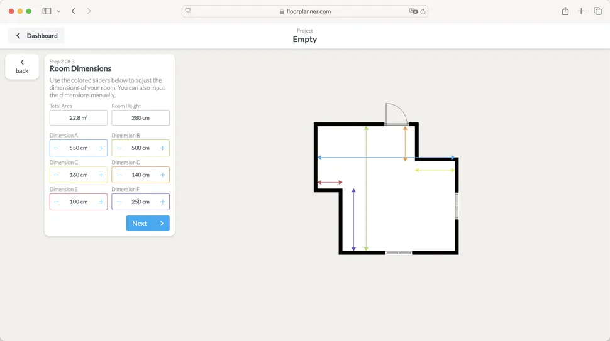Screen dimensions: 610x341
Task: Click the plus icon for Dimension F
Action: pyautogui.click(x=163, y=202)
